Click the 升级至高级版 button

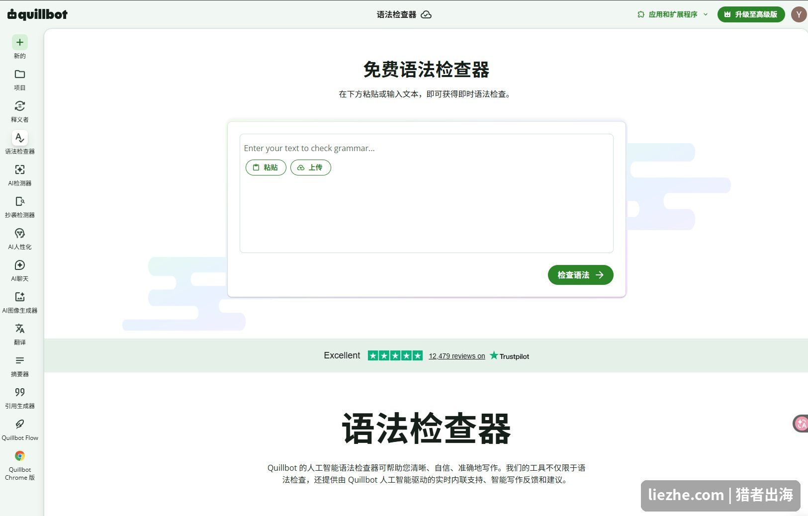click(x=751, y=14)
